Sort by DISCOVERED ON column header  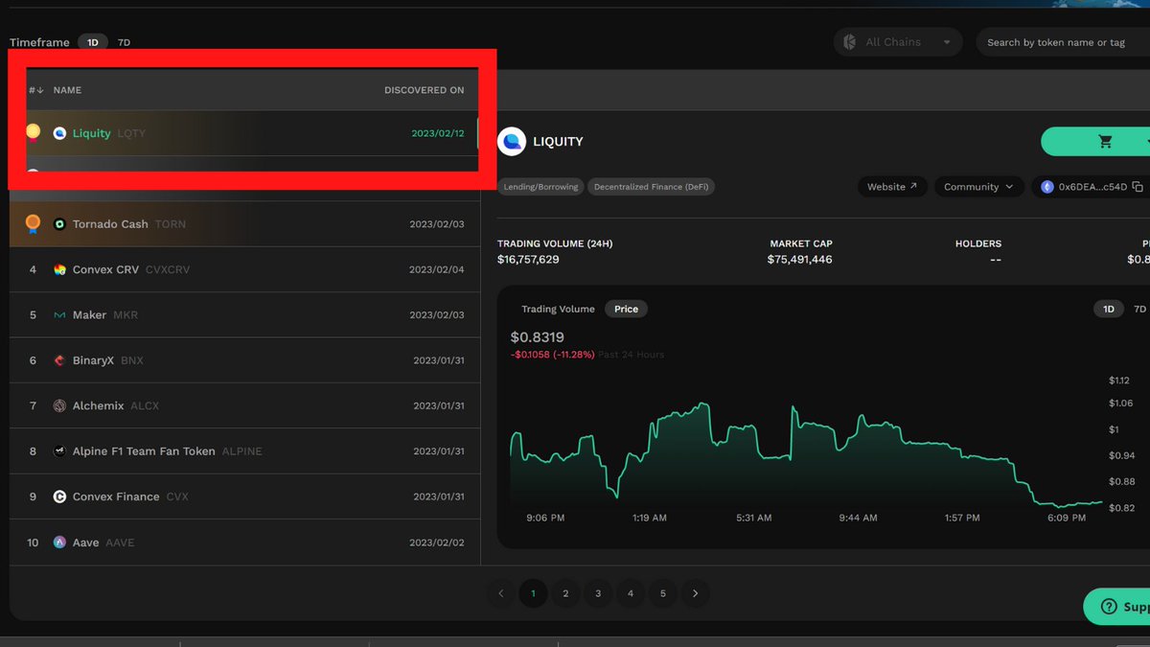point(425,90)
